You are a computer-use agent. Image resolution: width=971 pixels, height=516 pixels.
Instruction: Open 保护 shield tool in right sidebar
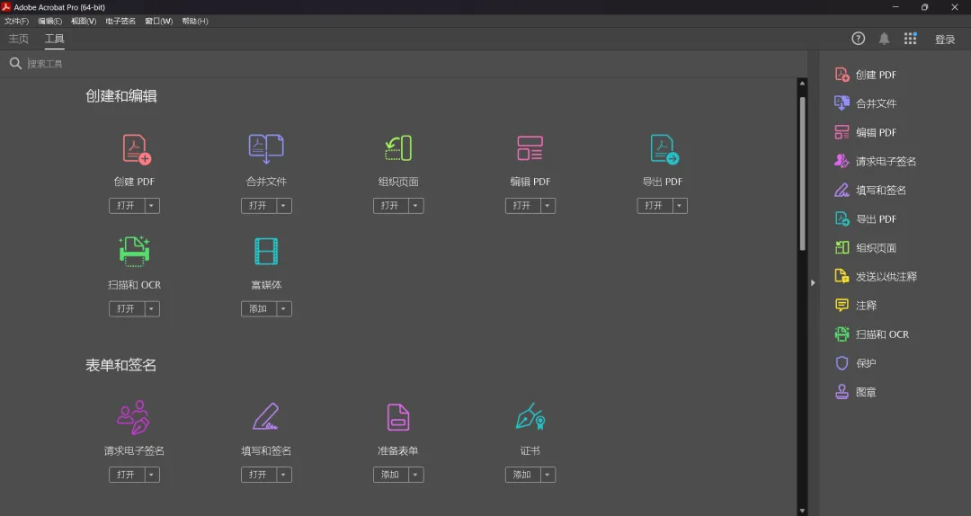(x=855, y=363)
